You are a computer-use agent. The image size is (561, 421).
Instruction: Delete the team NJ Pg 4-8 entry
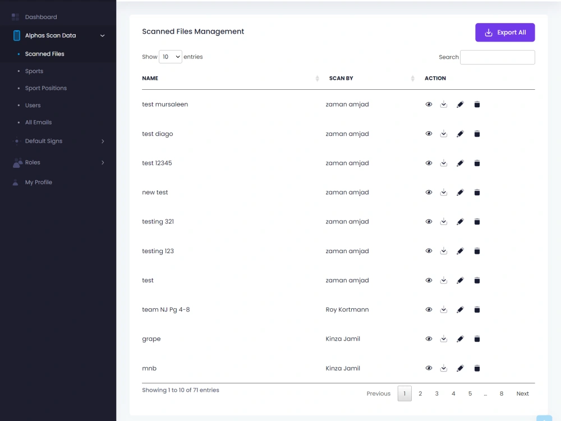477,310
